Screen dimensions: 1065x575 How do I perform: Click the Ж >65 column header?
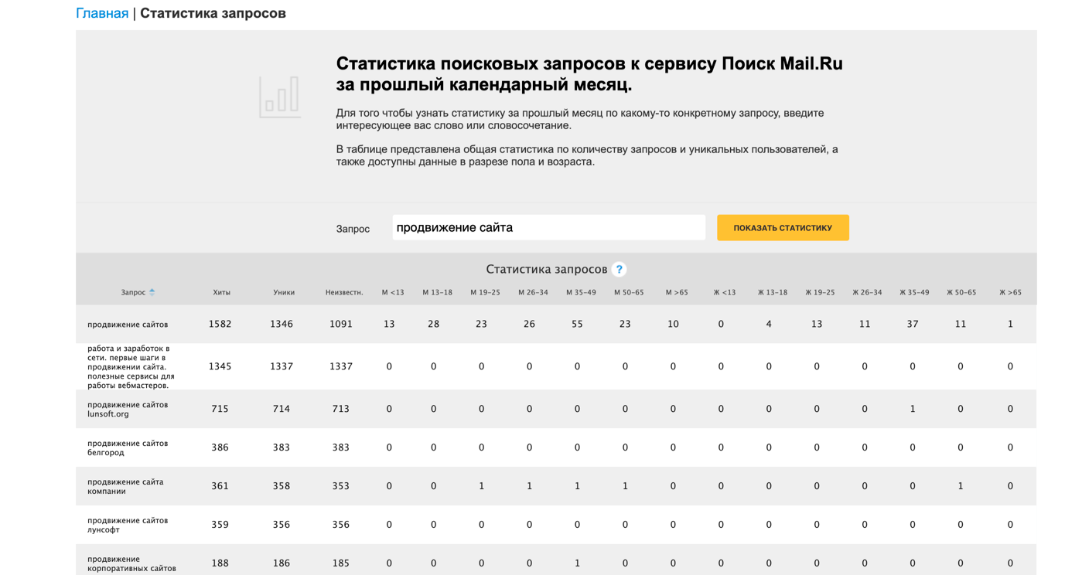click(1010, 292)
